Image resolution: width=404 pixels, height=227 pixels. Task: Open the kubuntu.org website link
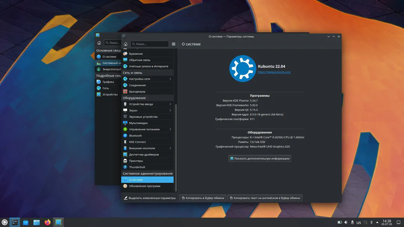point(274,72)
